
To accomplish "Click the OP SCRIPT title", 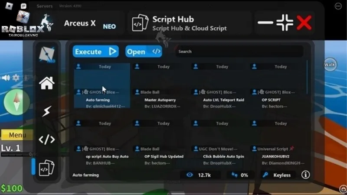I will [x=271, y=100].
